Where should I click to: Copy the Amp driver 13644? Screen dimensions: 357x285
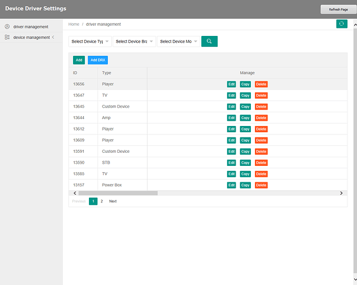(x=245, y=118)
